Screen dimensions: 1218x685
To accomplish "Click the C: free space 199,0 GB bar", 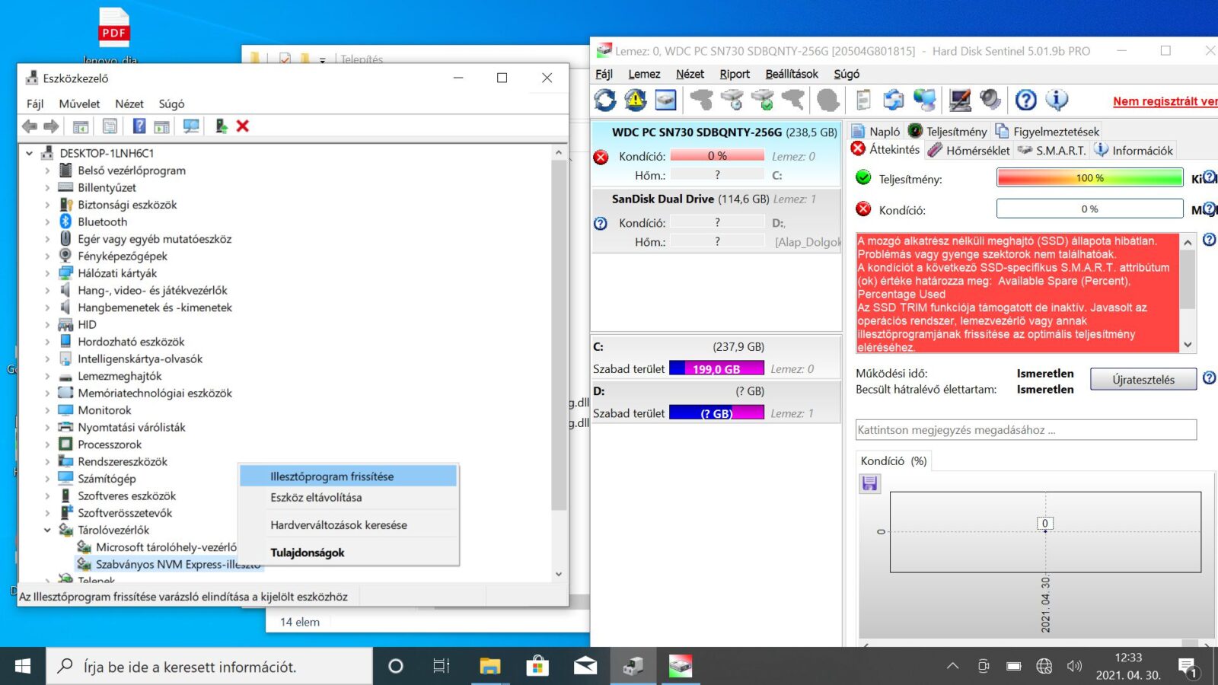I will (x=716, y=368).
